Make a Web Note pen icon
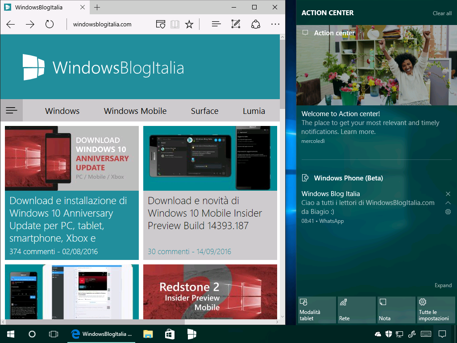Viewport: 457px width, 343px height. click(236, 24)
